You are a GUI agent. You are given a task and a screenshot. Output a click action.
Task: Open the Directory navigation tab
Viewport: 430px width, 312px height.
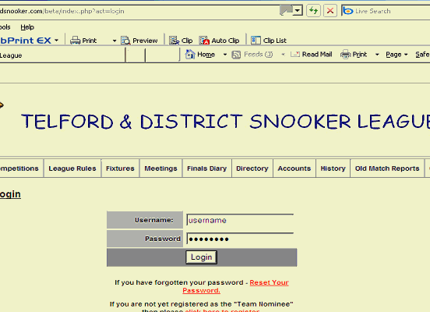click(x=252, y=168)
